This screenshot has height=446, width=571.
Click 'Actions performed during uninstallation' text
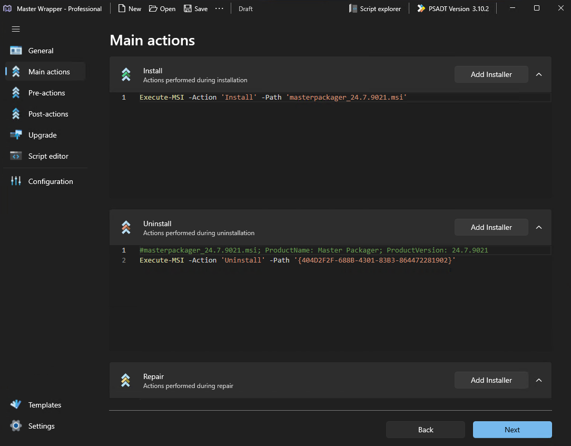click(x=199, y=233)
